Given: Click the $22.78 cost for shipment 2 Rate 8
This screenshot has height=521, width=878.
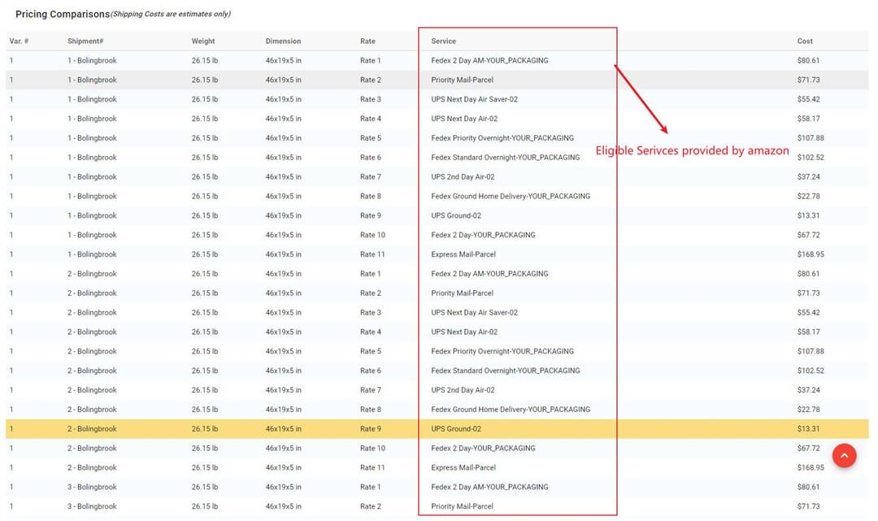Looking at the screenshot, I should point(809,410).
